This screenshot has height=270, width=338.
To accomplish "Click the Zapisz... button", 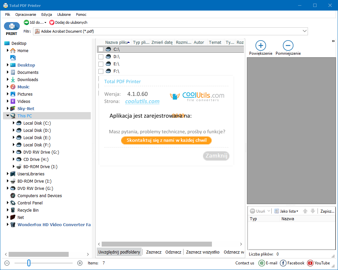I will 327,211.
